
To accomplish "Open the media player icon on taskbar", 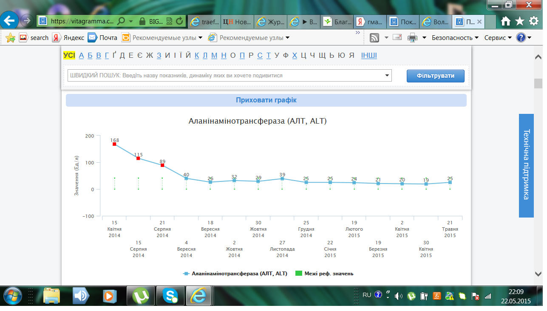I will [110, 296].
